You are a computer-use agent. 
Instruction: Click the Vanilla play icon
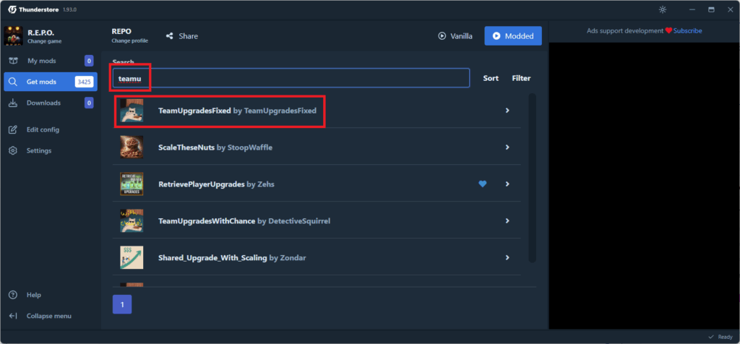pos(442,36)
